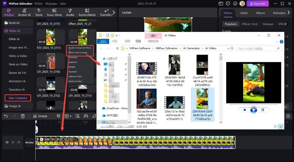The height and width of the screenshot is (162, 294).
Task: Click the Diviser split tool
Action: [x=40, y=116]
